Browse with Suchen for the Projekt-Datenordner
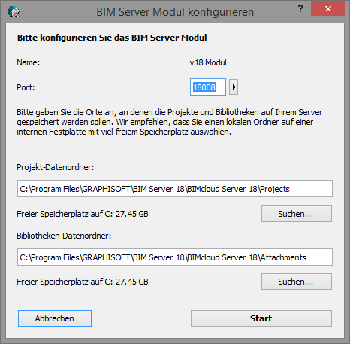 (297, 214)
